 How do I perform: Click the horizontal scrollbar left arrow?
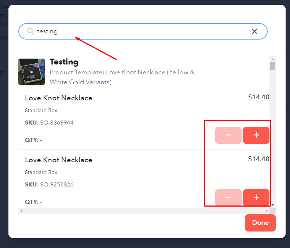(x=21, y=211)
